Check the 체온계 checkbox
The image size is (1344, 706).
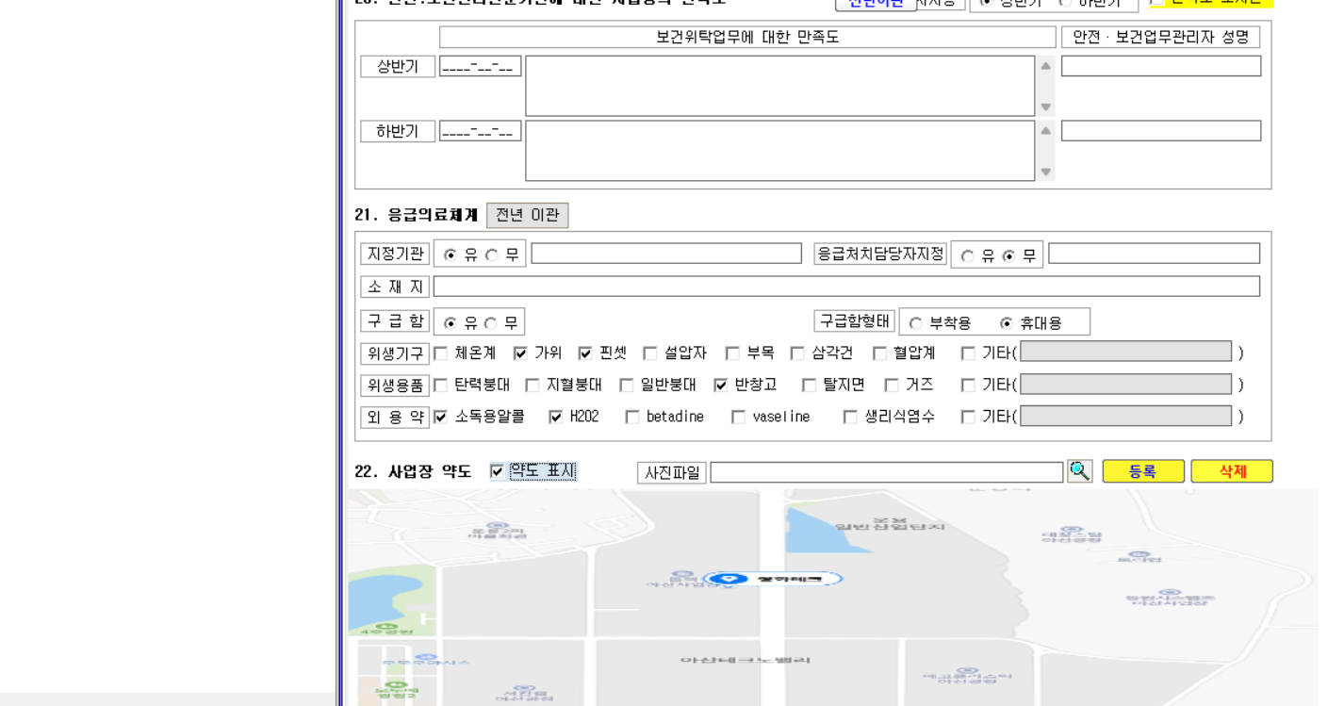point(440,353)
